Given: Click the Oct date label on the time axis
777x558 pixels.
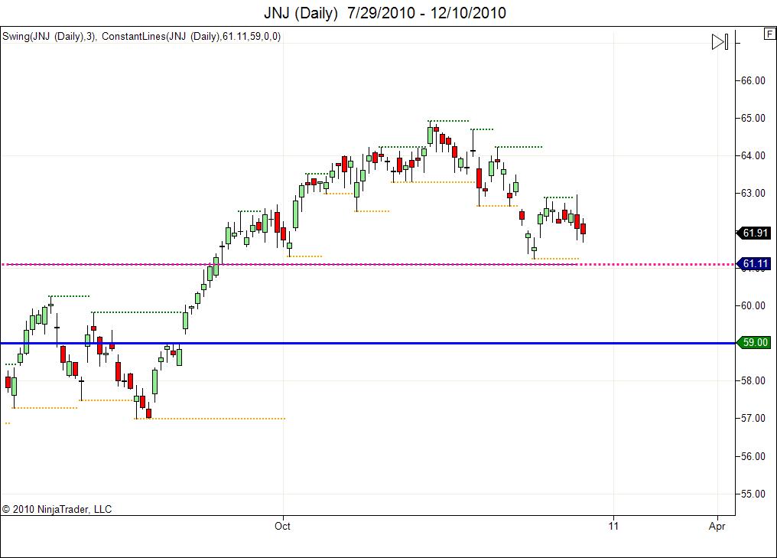Looking at the screenshot, I should pyautogui.click(x=282, y=526).
